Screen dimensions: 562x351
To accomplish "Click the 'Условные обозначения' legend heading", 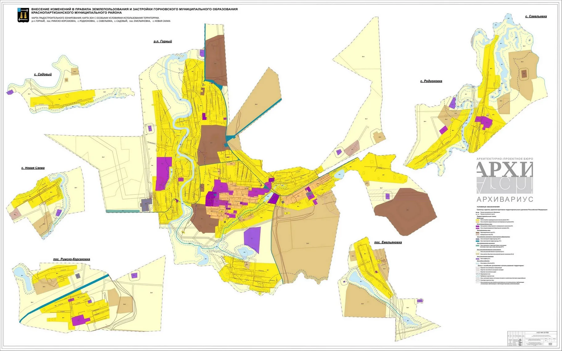I will pos(488,207).
